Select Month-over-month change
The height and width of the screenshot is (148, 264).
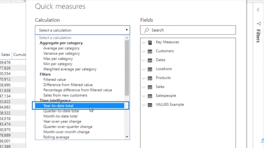pos(67,132)
